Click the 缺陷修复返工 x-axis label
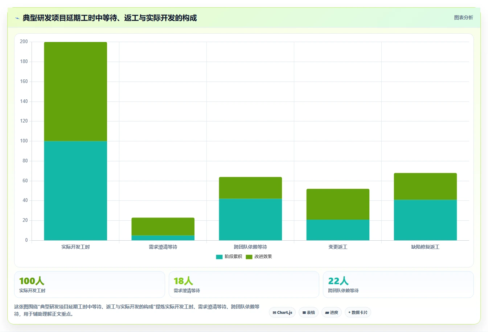Image resolution: width=488 pixels, height=332 pixels. click(x=425, y=247)
